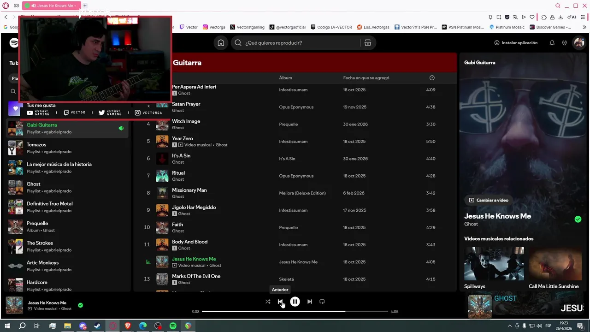Screen dimensions: 590x332
Task: Open The Strokes playlist
Action: 68,246
